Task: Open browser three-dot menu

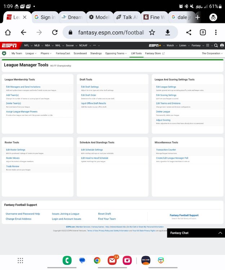Action: click(216, 32)
